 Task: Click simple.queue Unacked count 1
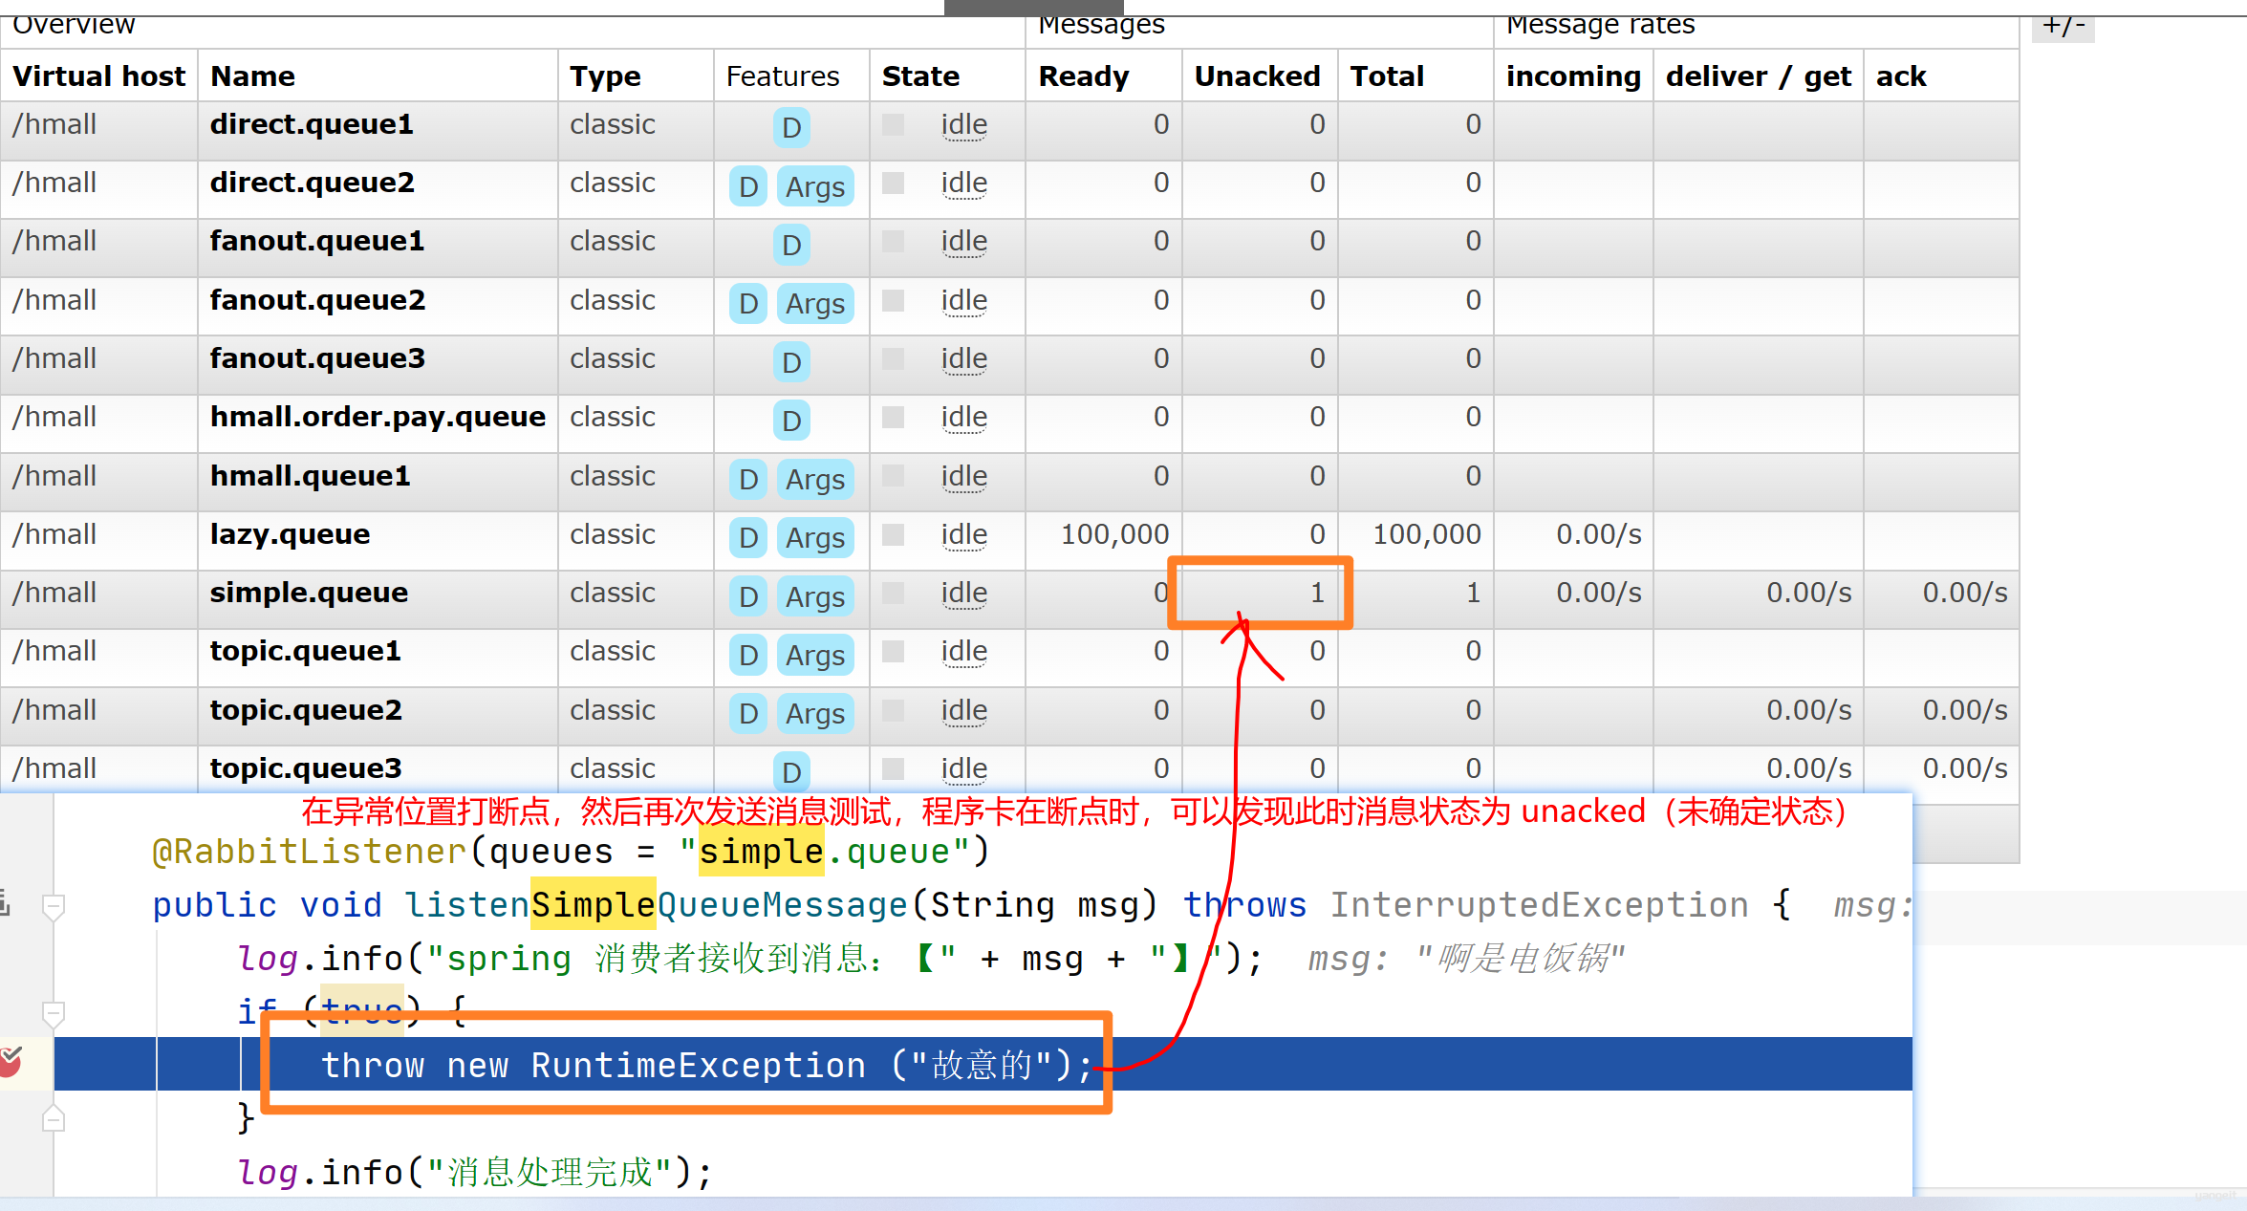(1317, 593)
